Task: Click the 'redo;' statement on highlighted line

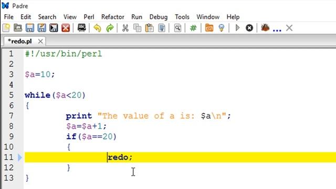Action: point(120,157)
